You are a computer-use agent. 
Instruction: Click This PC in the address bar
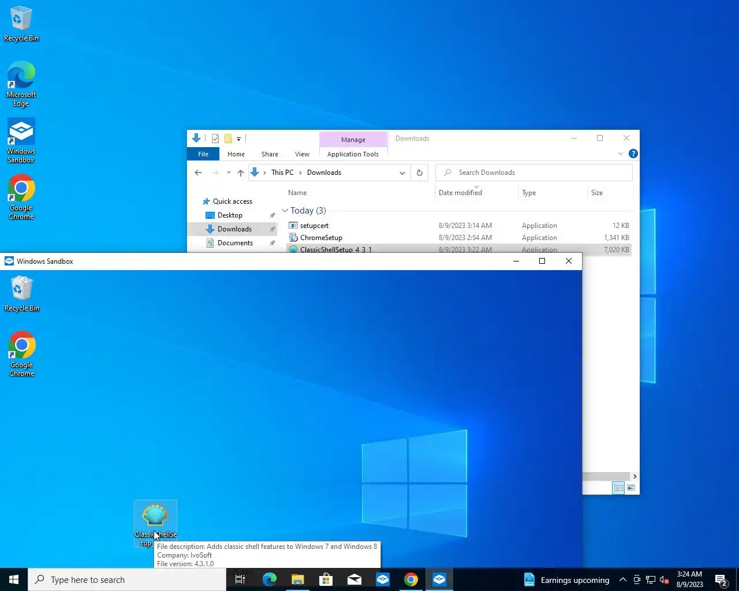click(x=282, y=173)
